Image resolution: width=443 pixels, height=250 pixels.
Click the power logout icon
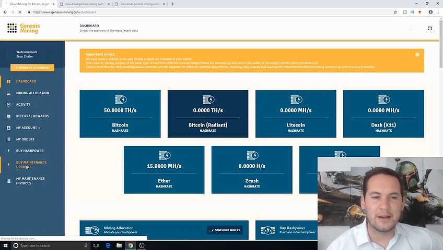(429, 28)
